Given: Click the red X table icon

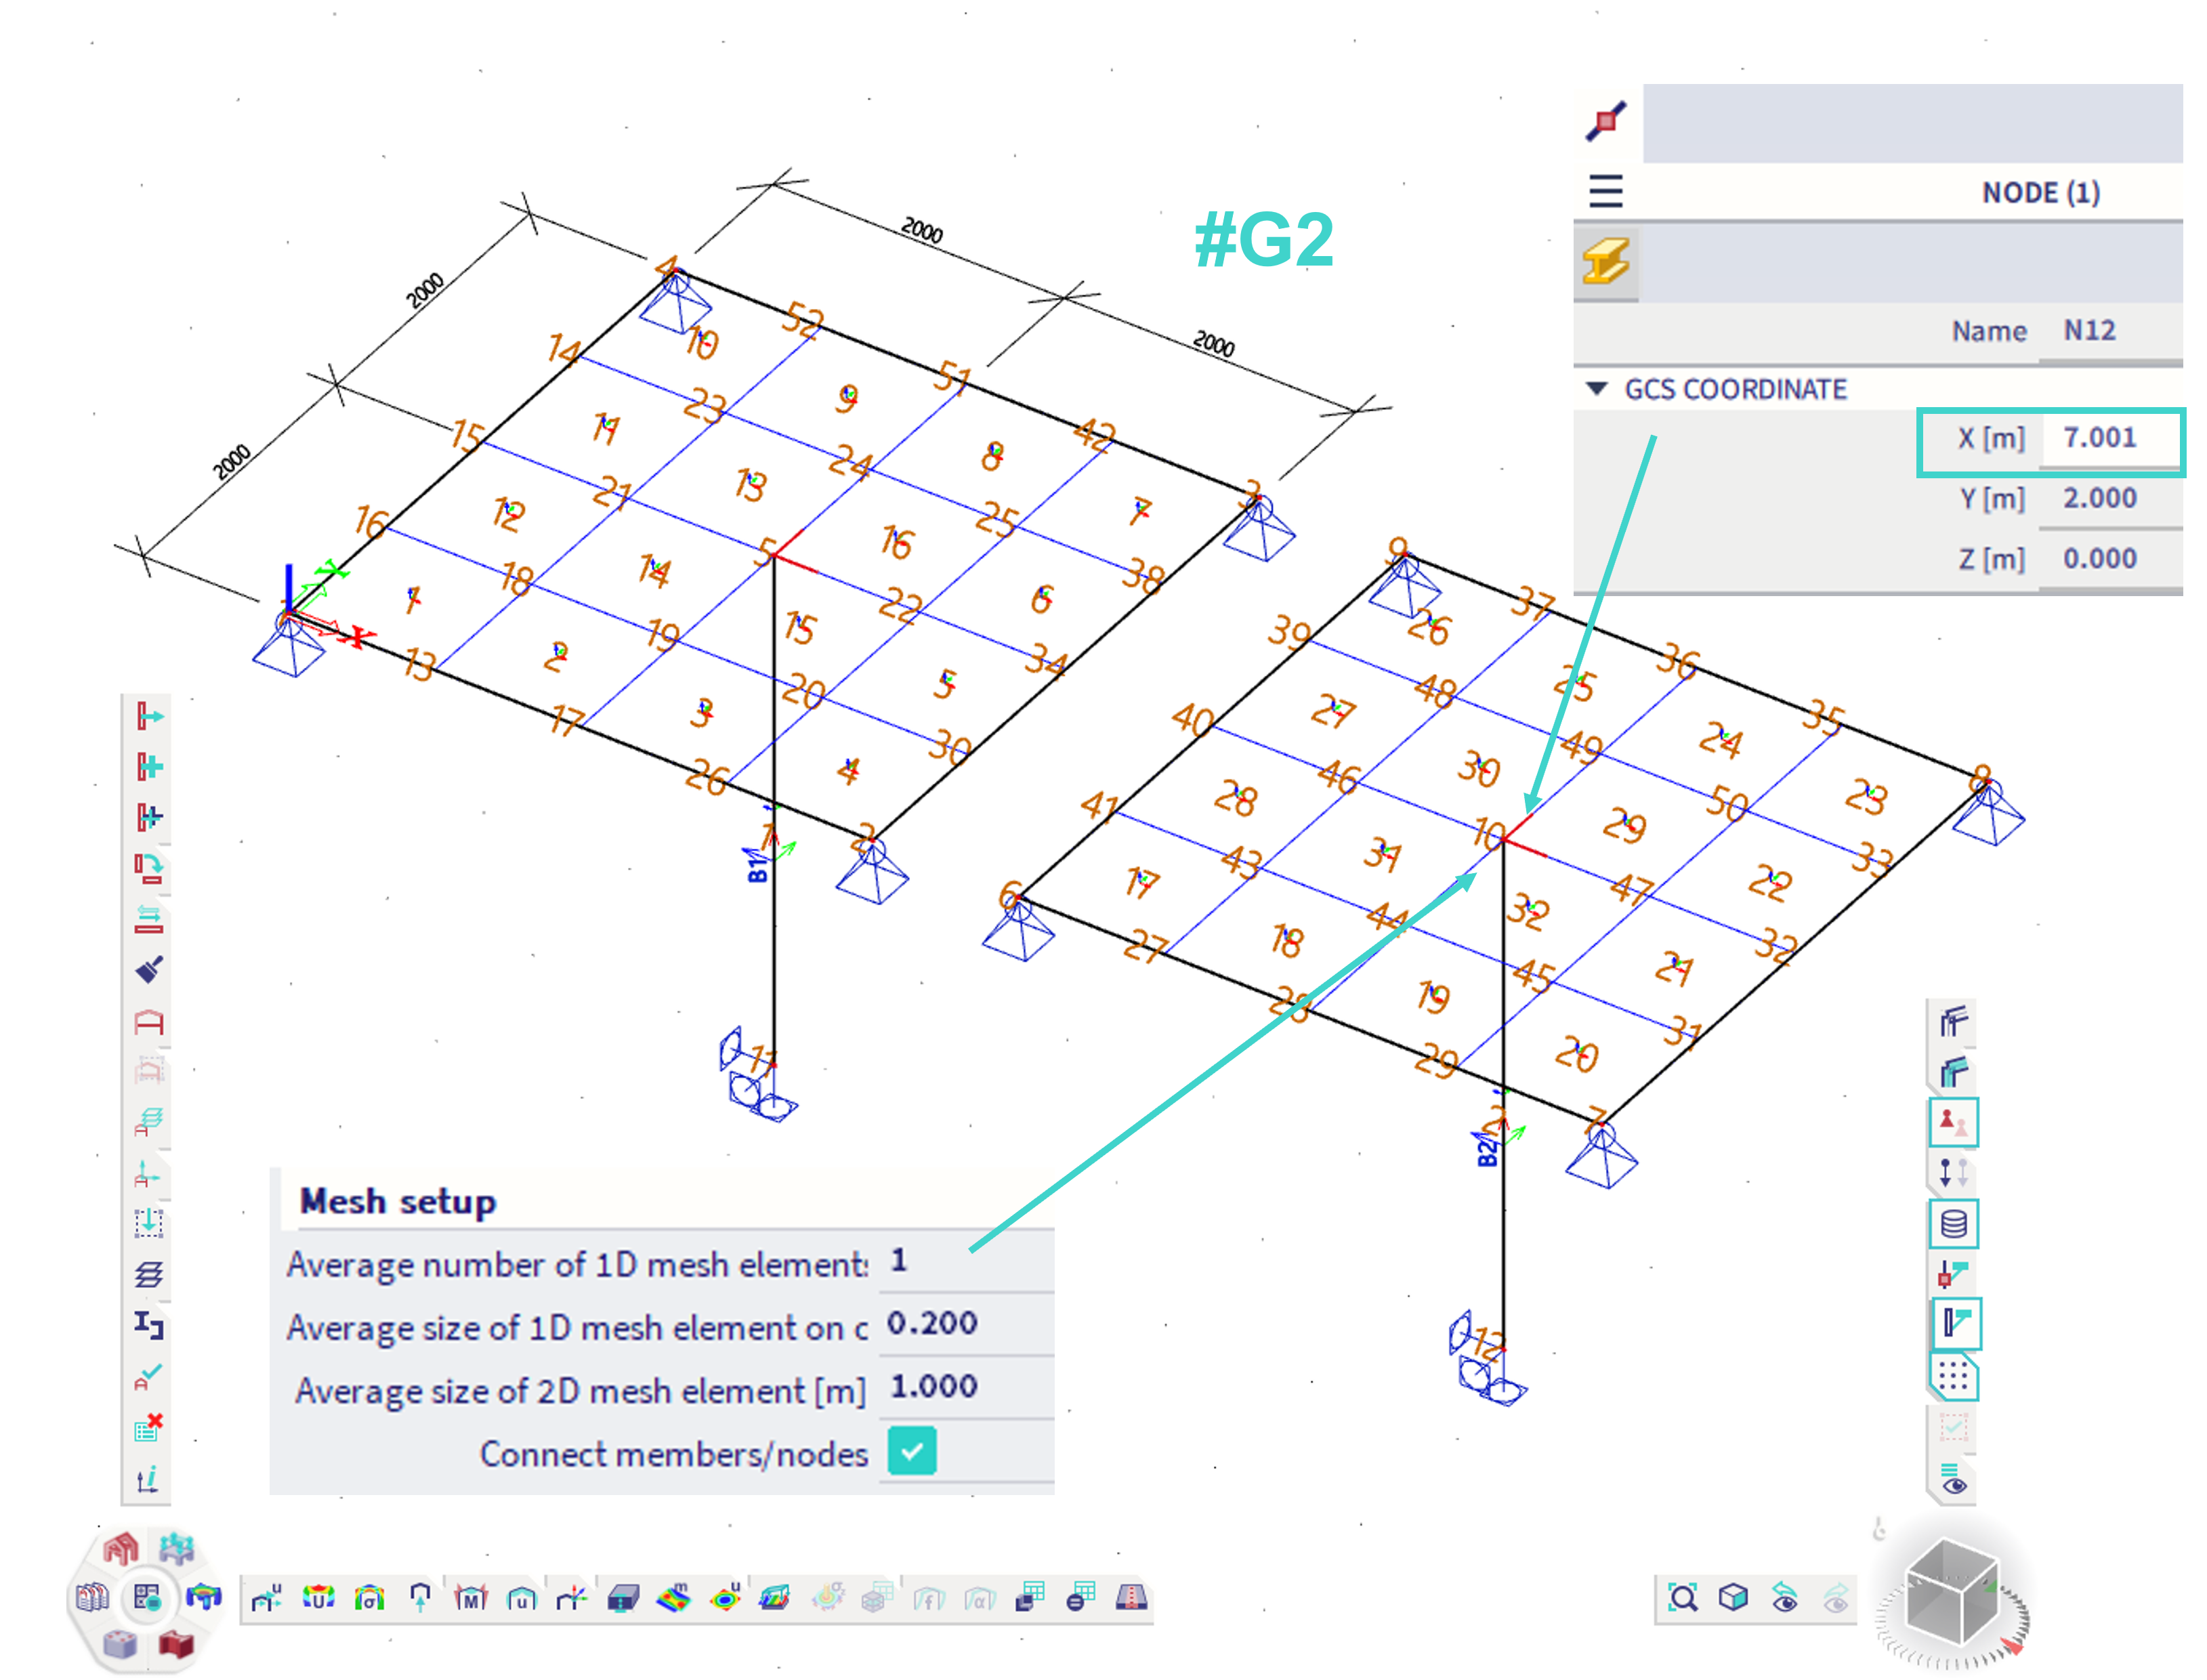Looking at the screenshot, I should pos(148,1427).
